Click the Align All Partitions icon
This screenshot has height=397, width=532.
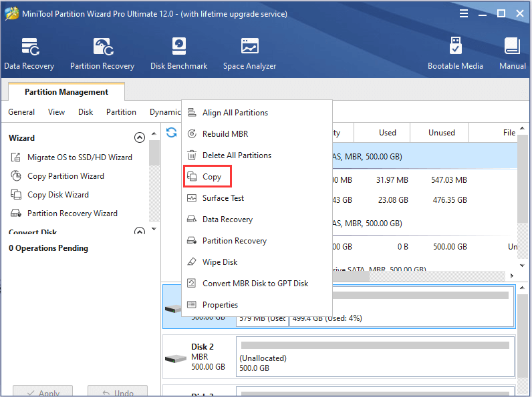point(192,113)
